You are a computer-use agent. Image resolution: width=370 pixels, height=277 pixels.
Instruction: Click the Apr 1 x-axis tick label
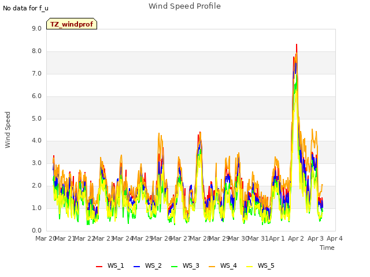[x=277, y=238]
